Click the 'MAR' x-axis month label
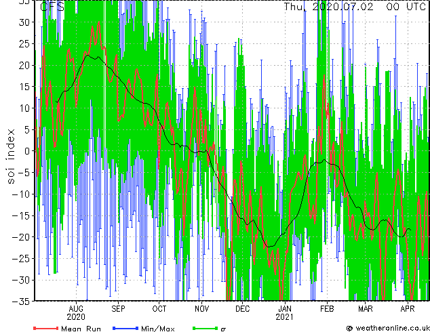 pos(366,309)
